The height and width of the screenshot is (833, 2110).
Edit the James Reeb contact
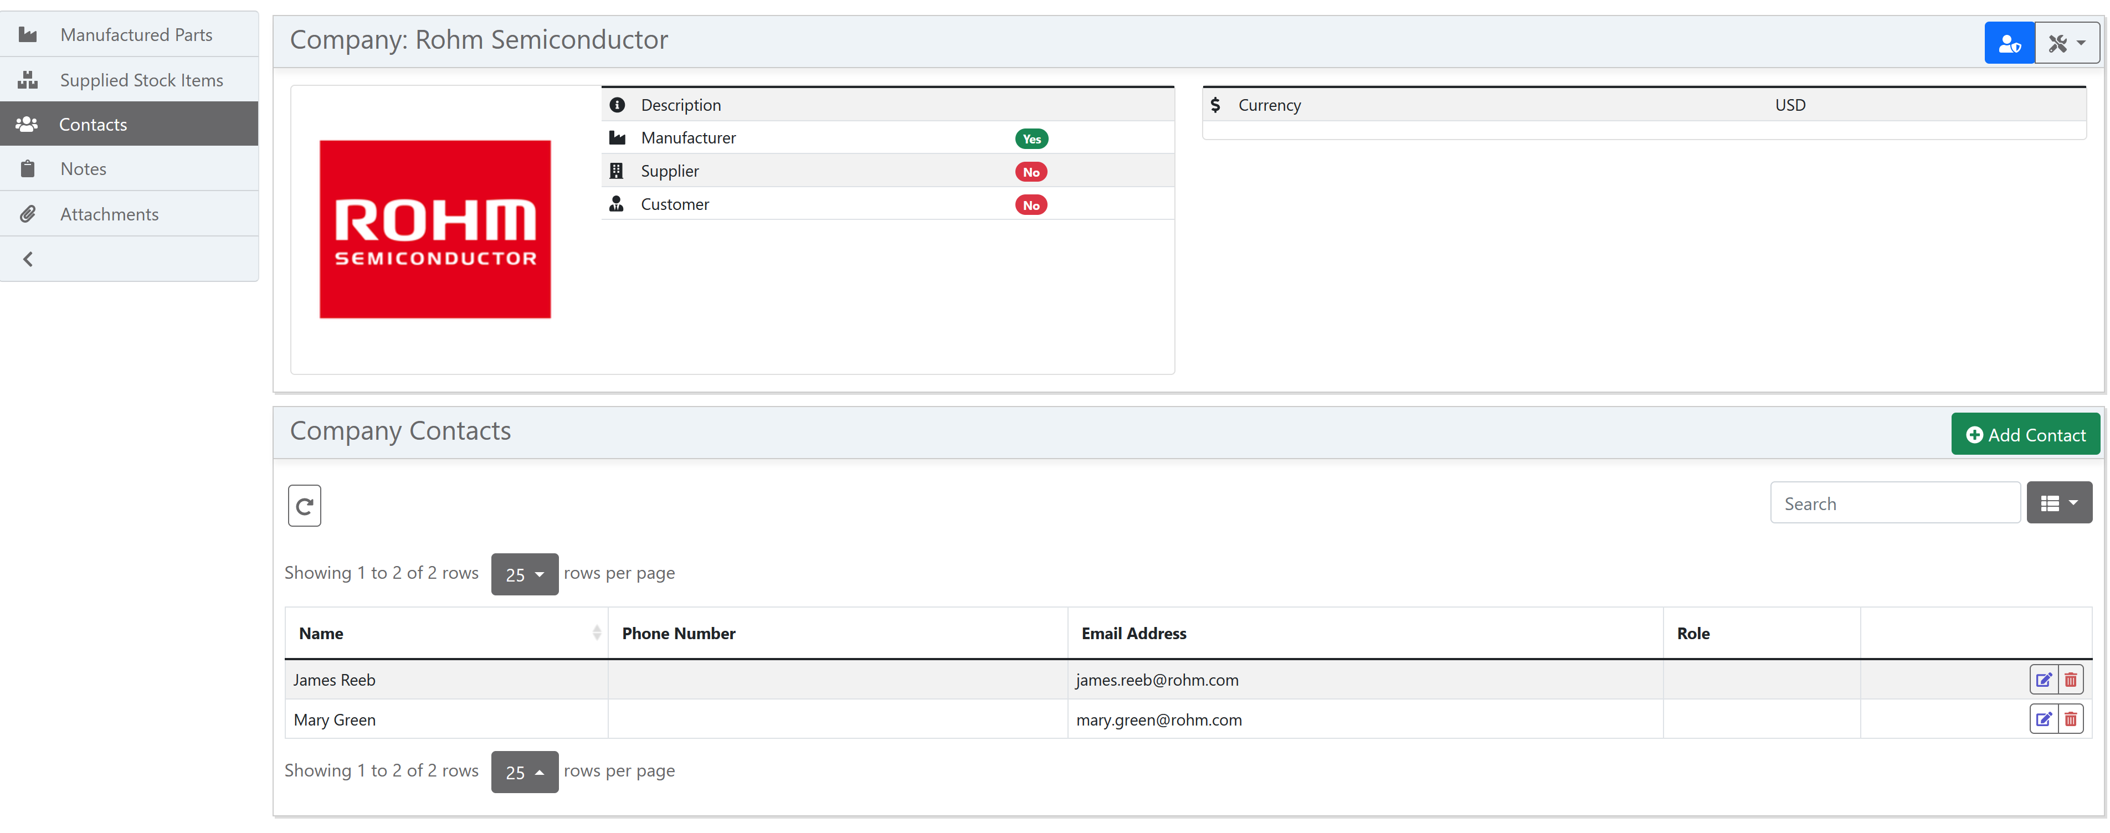click(2044, 680)
